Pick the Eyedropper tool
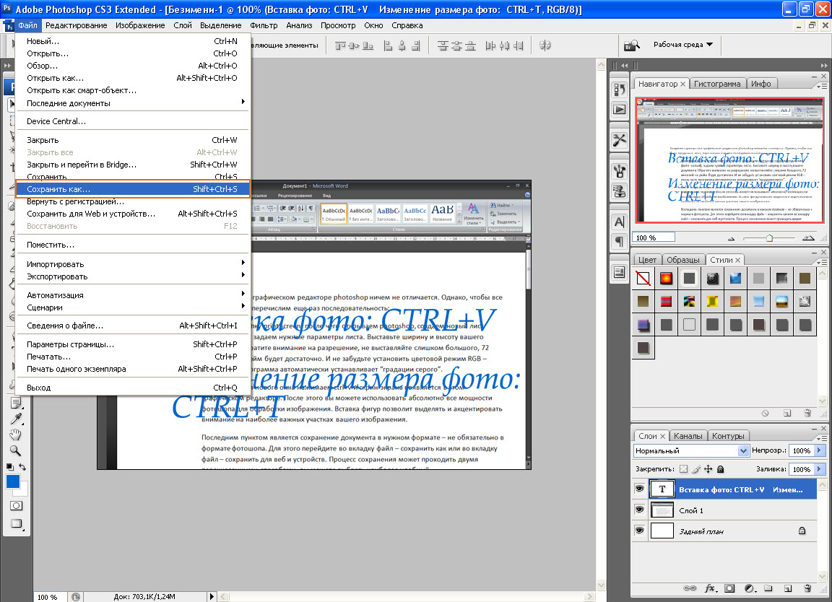Viewport: 832px width, 602px height. (x=15, y=419)
